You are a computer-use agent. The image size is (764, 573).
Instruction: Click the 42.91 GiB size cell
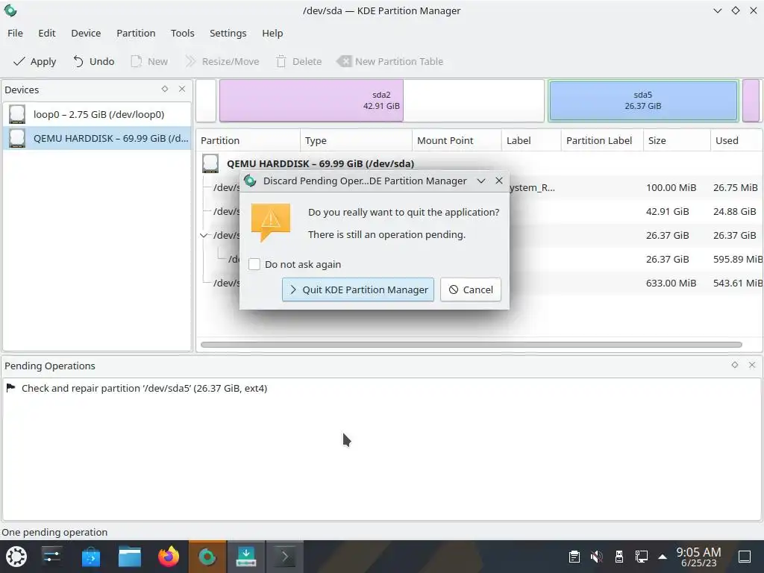point(667,211)
